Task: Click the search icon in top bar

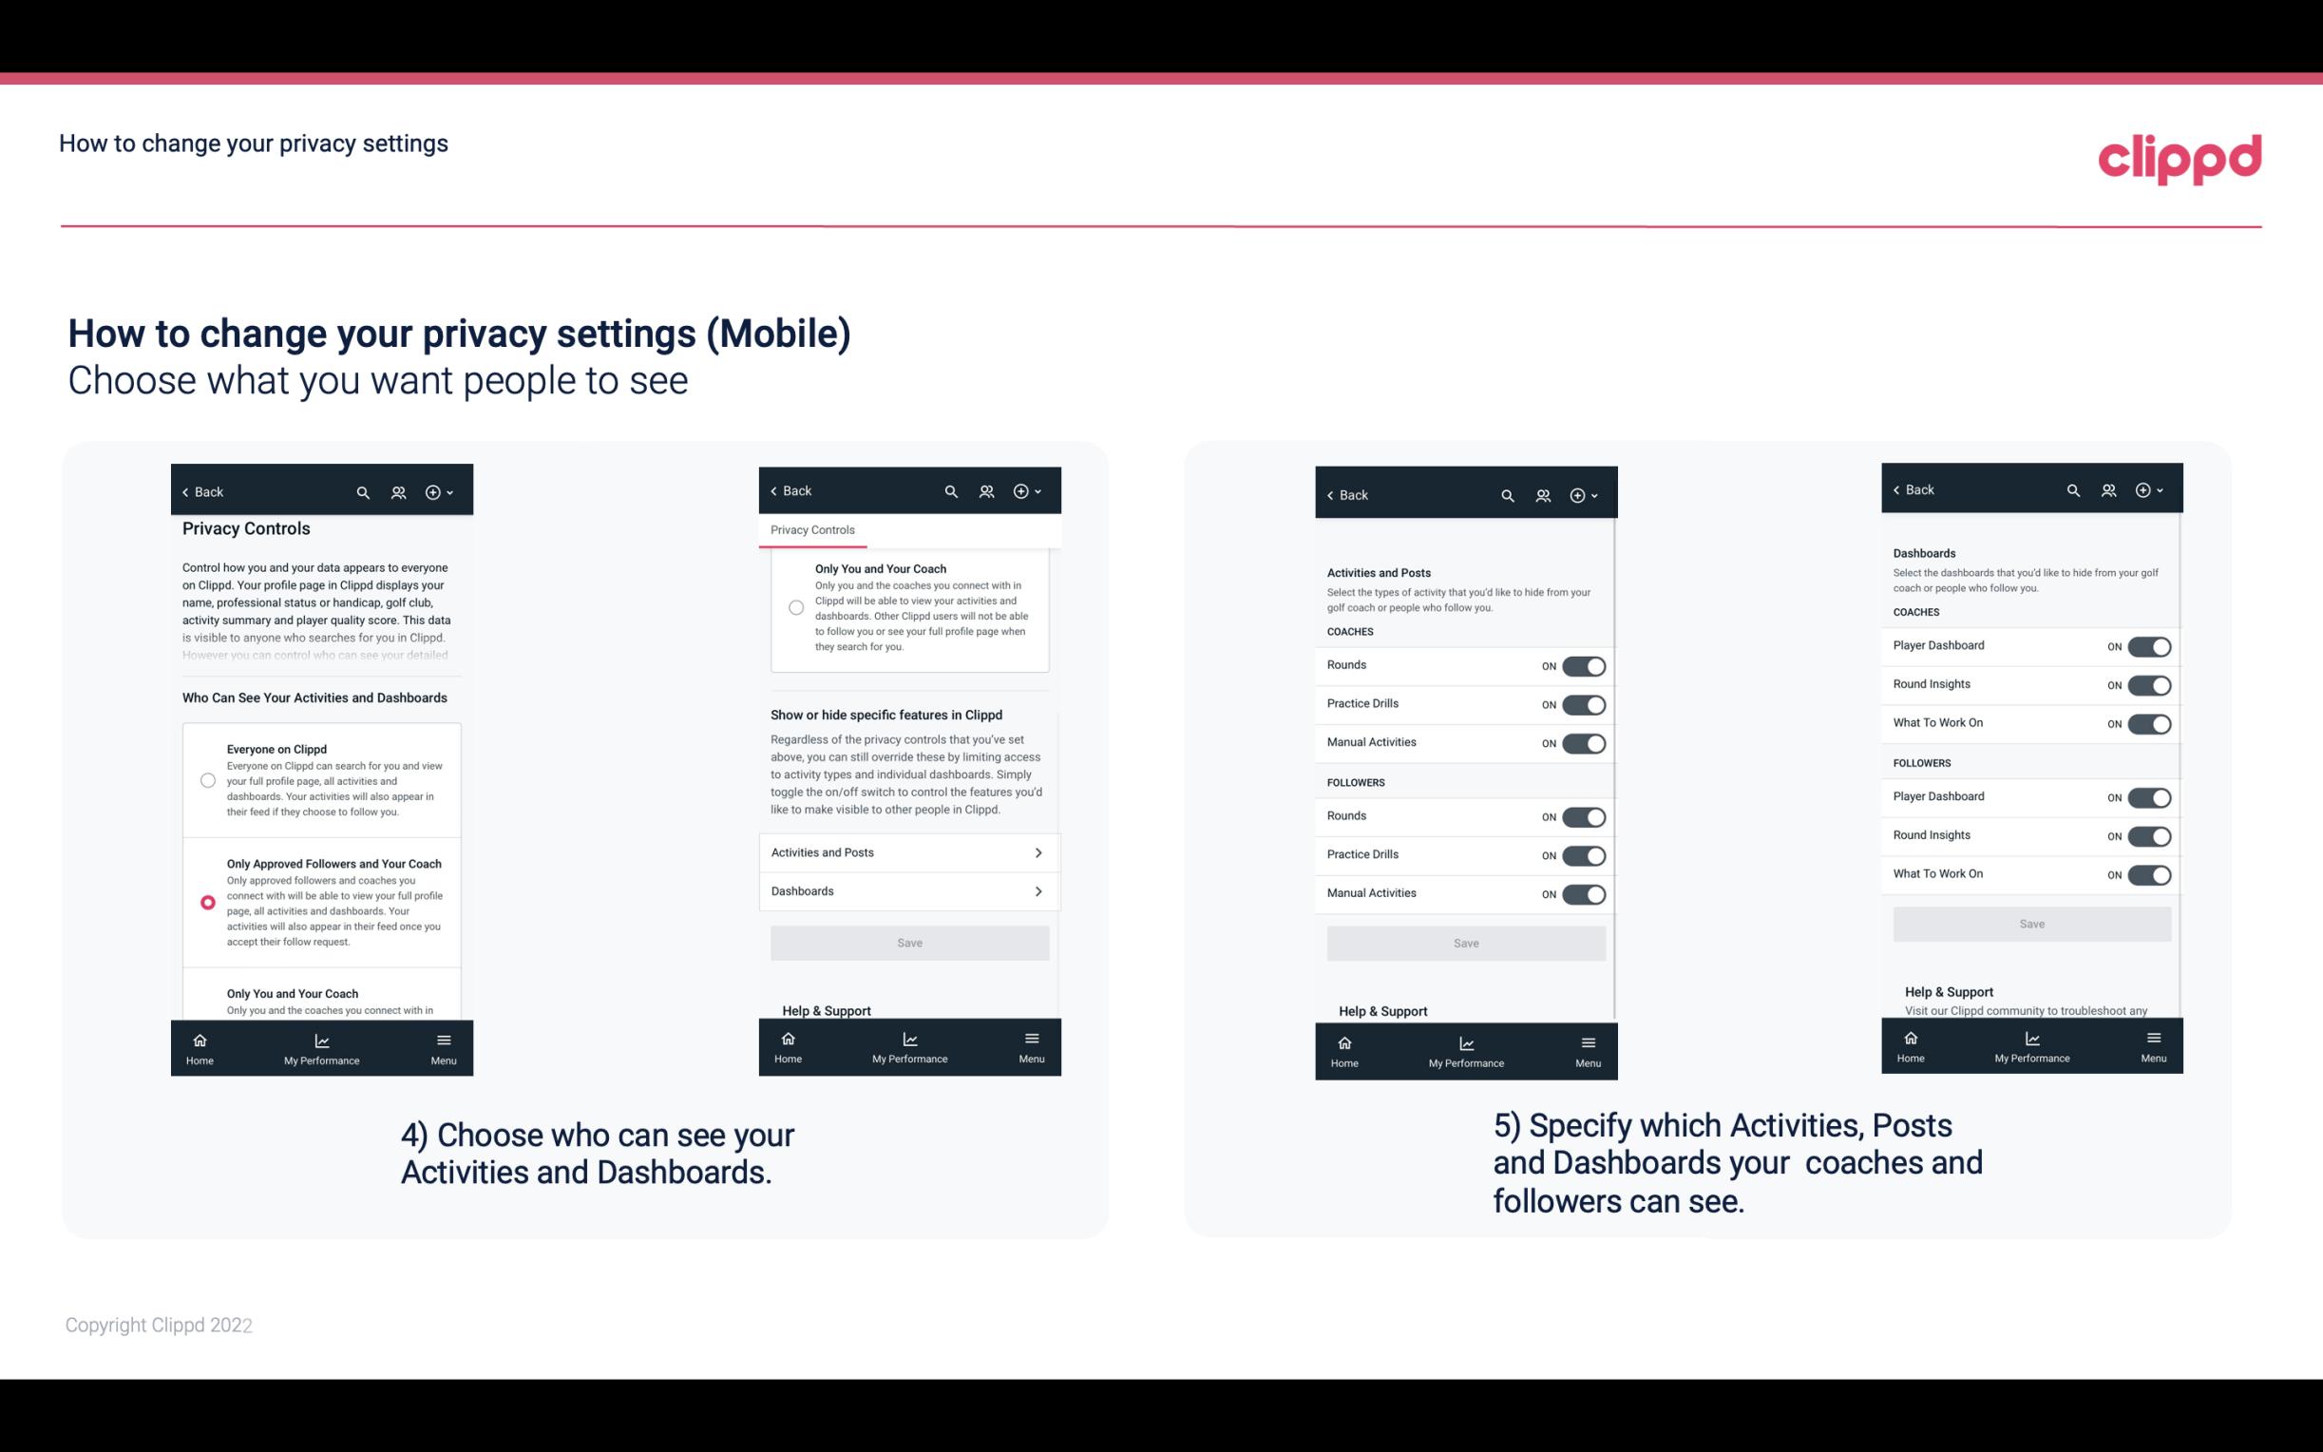Action: tap(361, 492)
